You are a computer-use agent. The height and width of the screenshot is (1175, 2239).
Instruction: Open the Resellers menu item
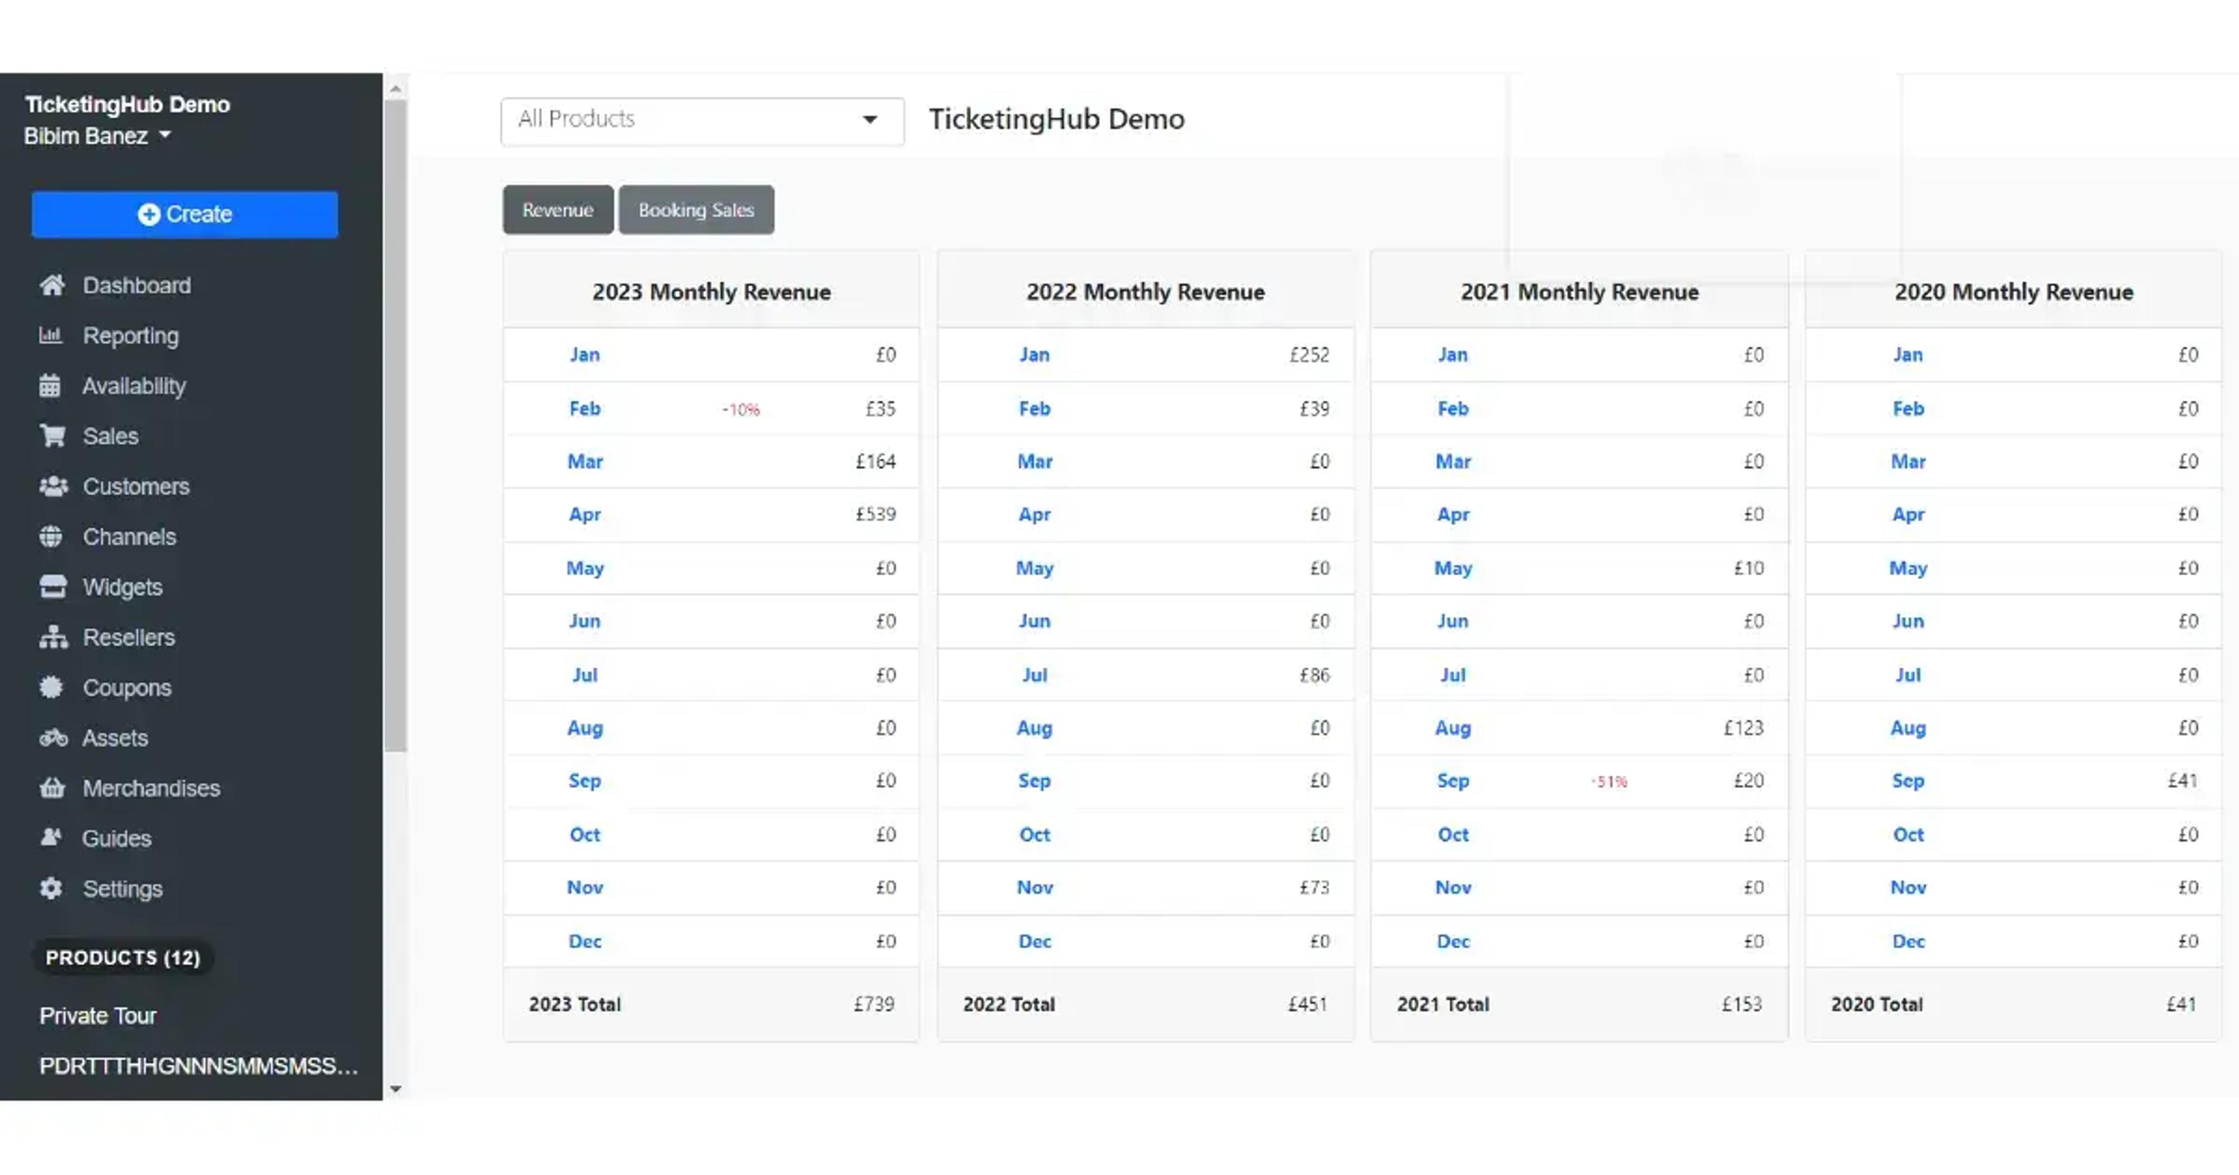tap(129, 637)
